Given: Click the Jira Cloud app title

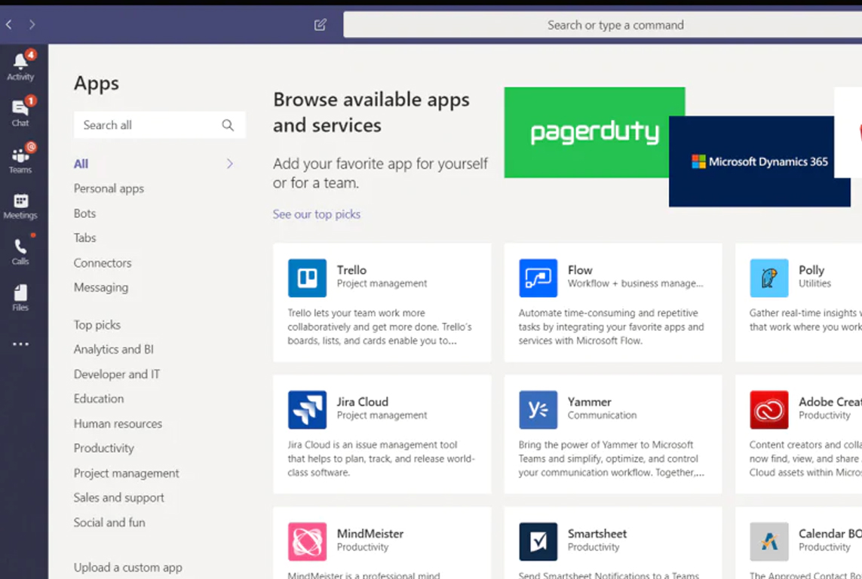Looking at the screenshot, I should click(x=363, y=402).
